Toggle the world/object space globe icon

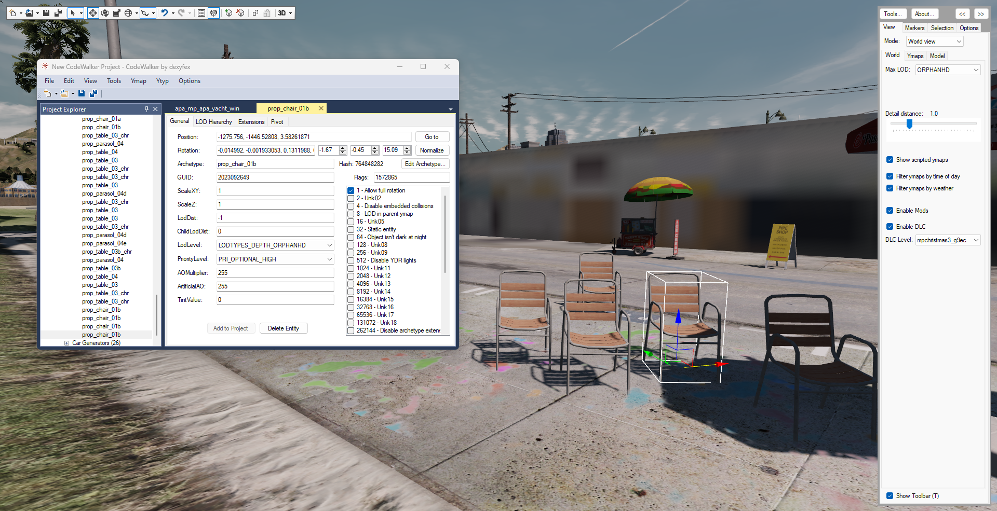(128, 13)
